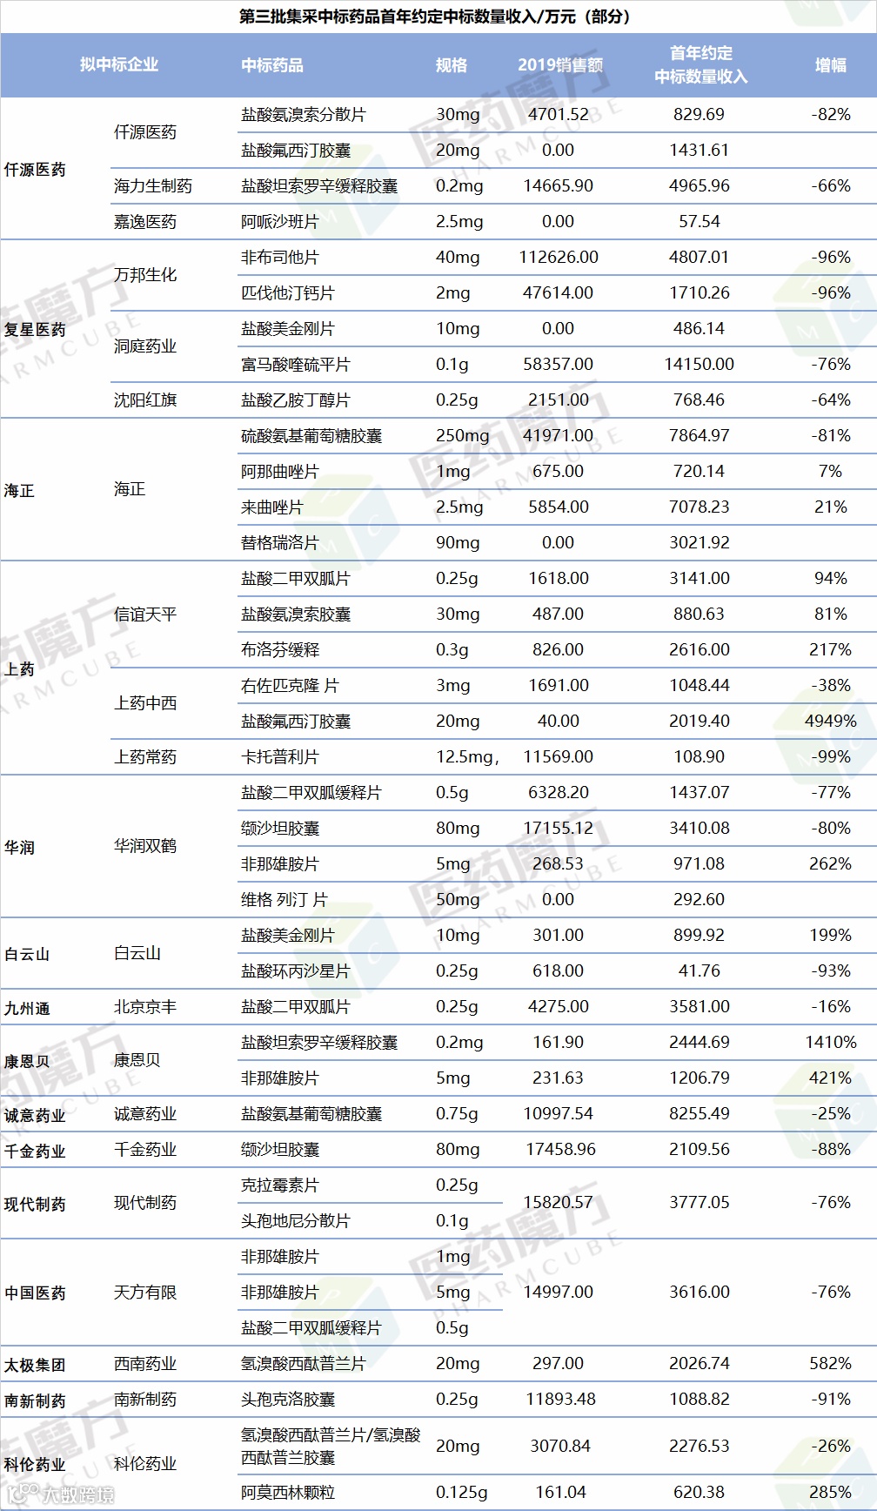Click the 天方有限 company cell
877x1511 pixels.
(145, 1293)
